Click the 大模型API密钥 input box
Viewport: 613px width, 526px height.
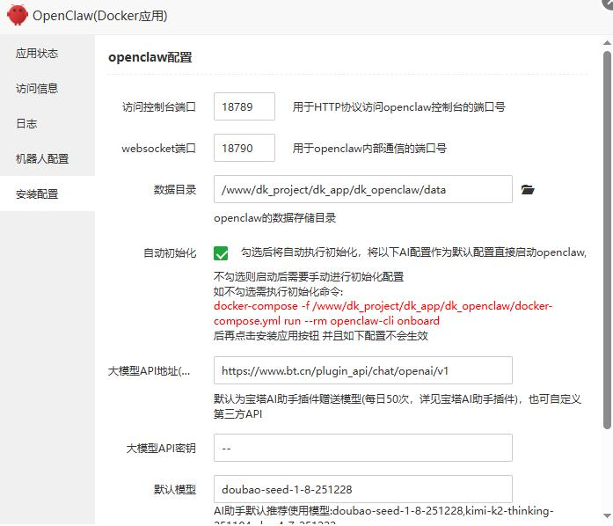(x=362, y=448)
